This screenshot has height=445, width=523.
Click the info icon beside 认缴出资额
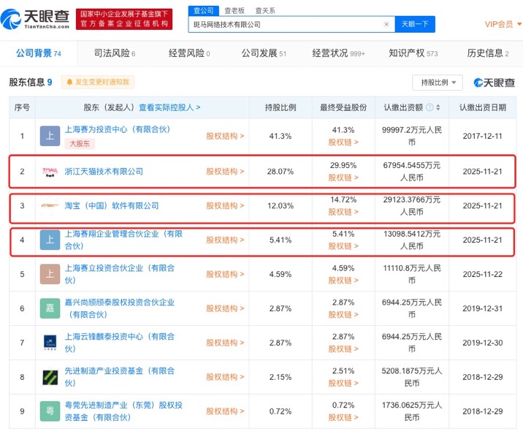[430, 107]
